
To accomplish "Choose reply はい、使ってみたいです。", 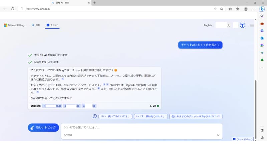I will pyautogui.click(x=115, y=116).
